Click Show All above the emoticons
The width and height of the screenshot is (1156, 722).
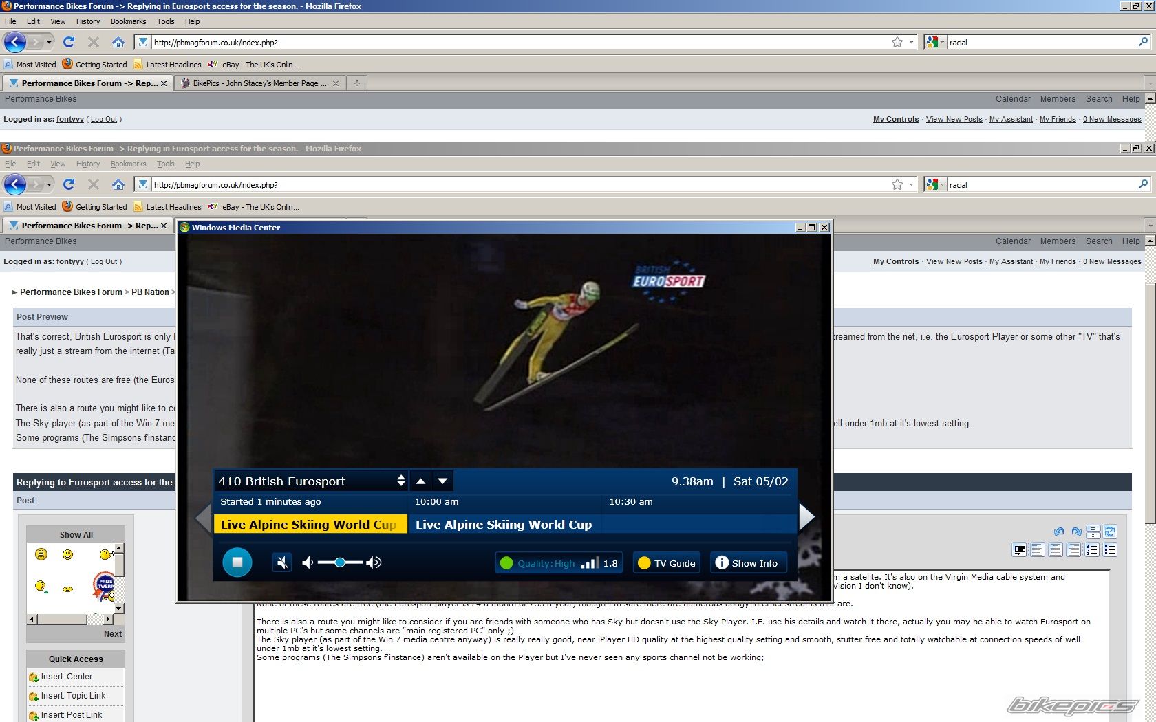(76, 535)
